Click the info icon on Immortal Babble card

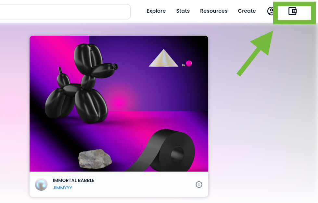point(199,185)
